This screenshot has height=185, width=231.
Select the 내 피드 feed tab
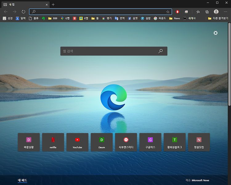click(x=22, y=180)
